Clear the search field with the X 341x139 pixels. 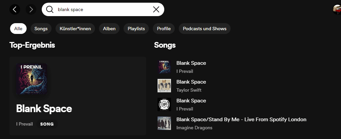click(156, 9)
